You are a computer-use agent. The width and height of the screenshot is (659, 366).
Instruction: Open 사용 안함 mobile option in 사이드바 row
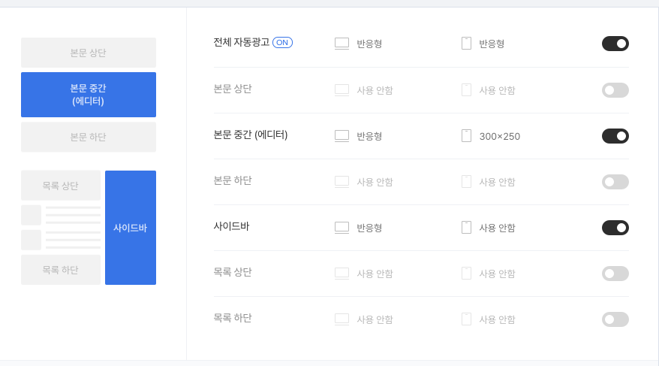coord(497,228)
